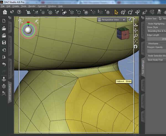Adjust the Edge Length slider
The image size is (166, 136).
point(157,39)
